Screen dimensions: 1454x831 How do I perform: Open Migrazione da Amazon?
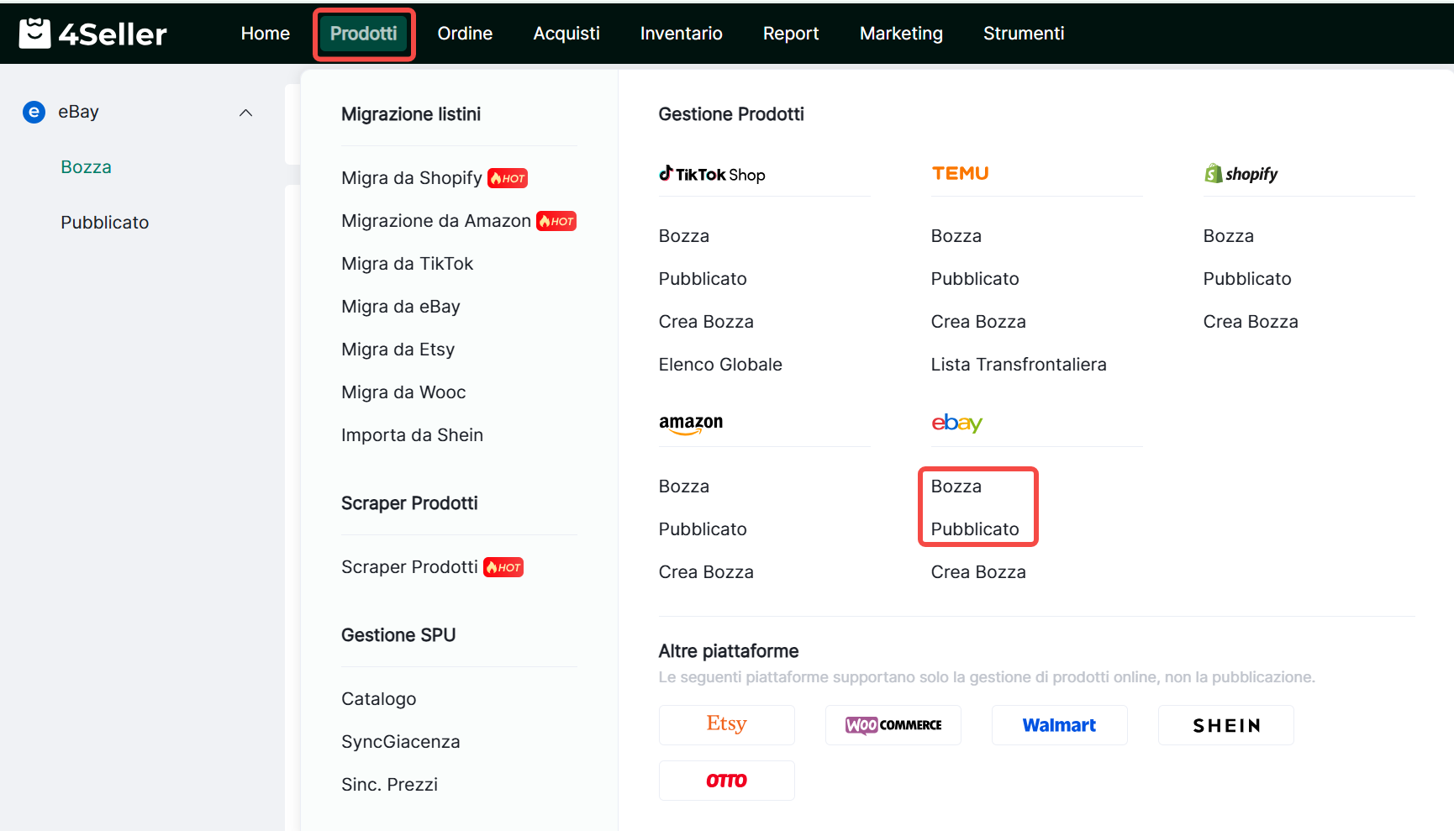(435, 221)
